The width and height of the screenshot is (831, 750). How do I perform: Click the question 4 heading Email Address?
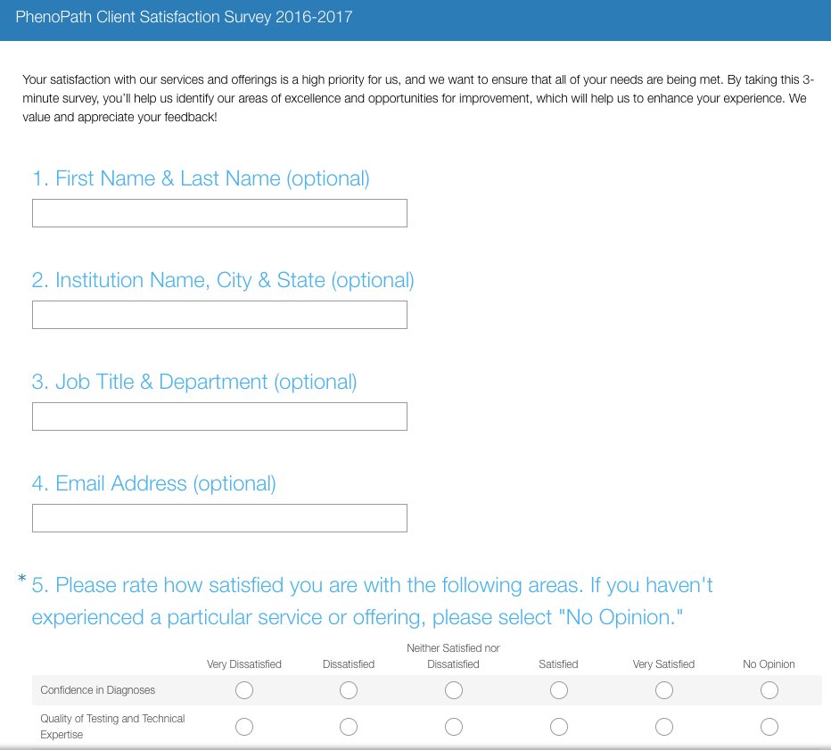click(153, 483)
